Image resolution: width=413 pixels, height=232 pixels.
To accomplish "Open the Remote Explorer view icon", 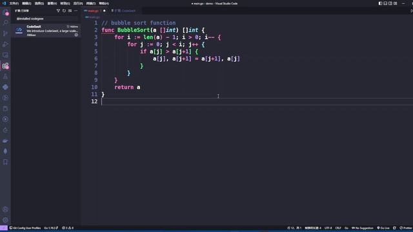I will 5,55.
